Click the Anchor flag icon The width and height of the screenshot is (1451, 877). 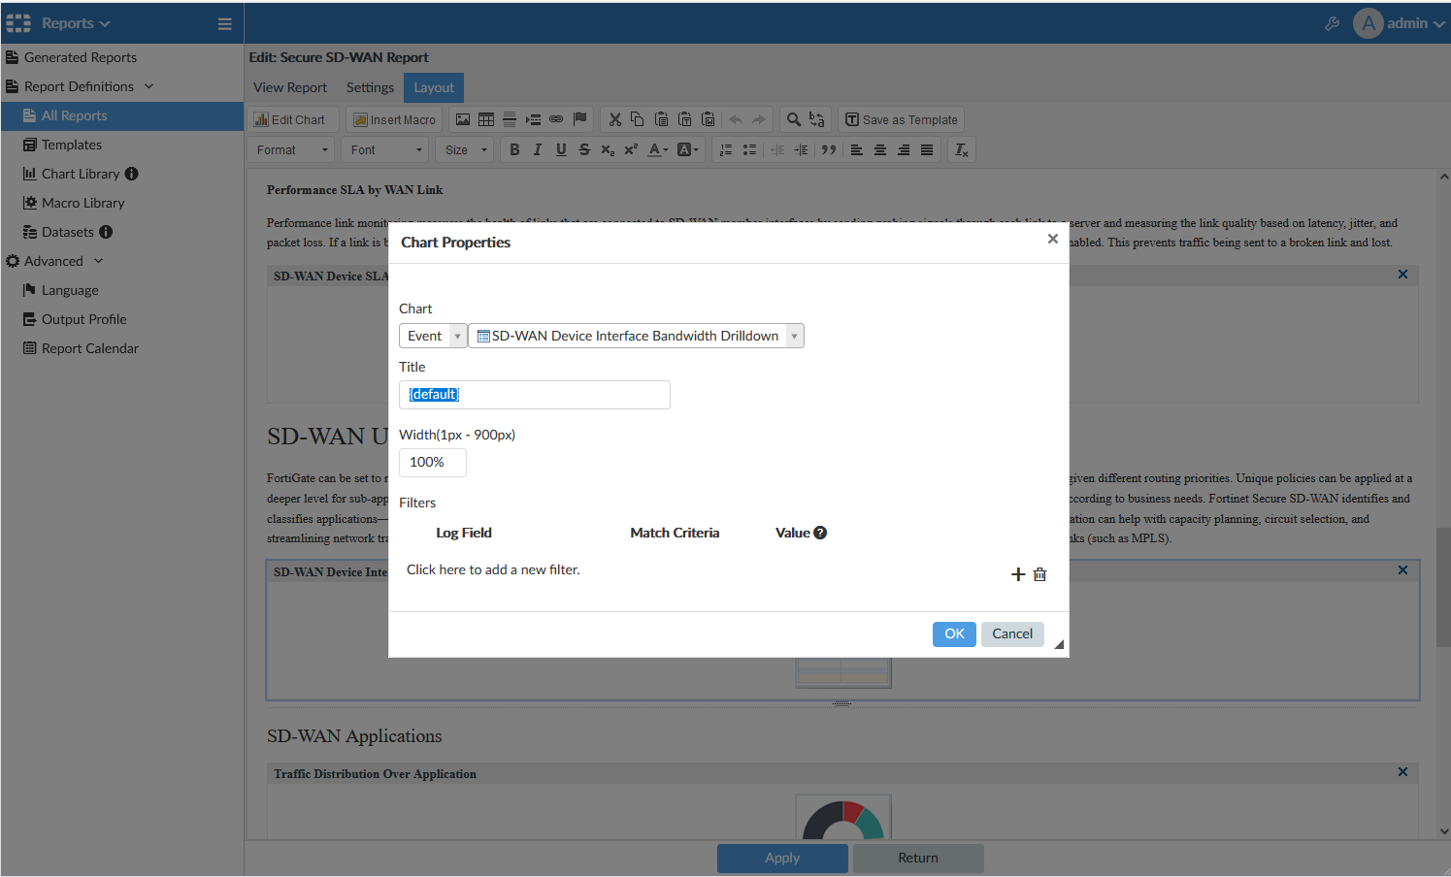(x=579, y=119)
